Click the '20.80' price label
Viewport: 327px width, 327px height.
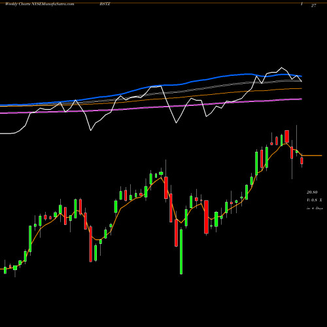point(312,192)
